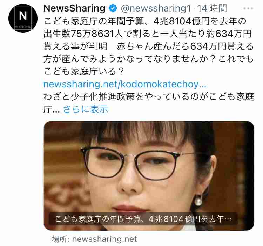263x246 pixels.
Task: Open the 場所: newssharing.net source label
Action: coord(94,239)
